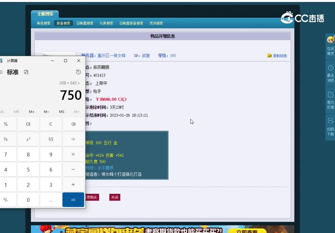Image resolution: width=335 pixels, height=233 pixels.
Task: Open the 意见反馈 feedback panel
Action: pyautogui.click(x=330, y=99)
